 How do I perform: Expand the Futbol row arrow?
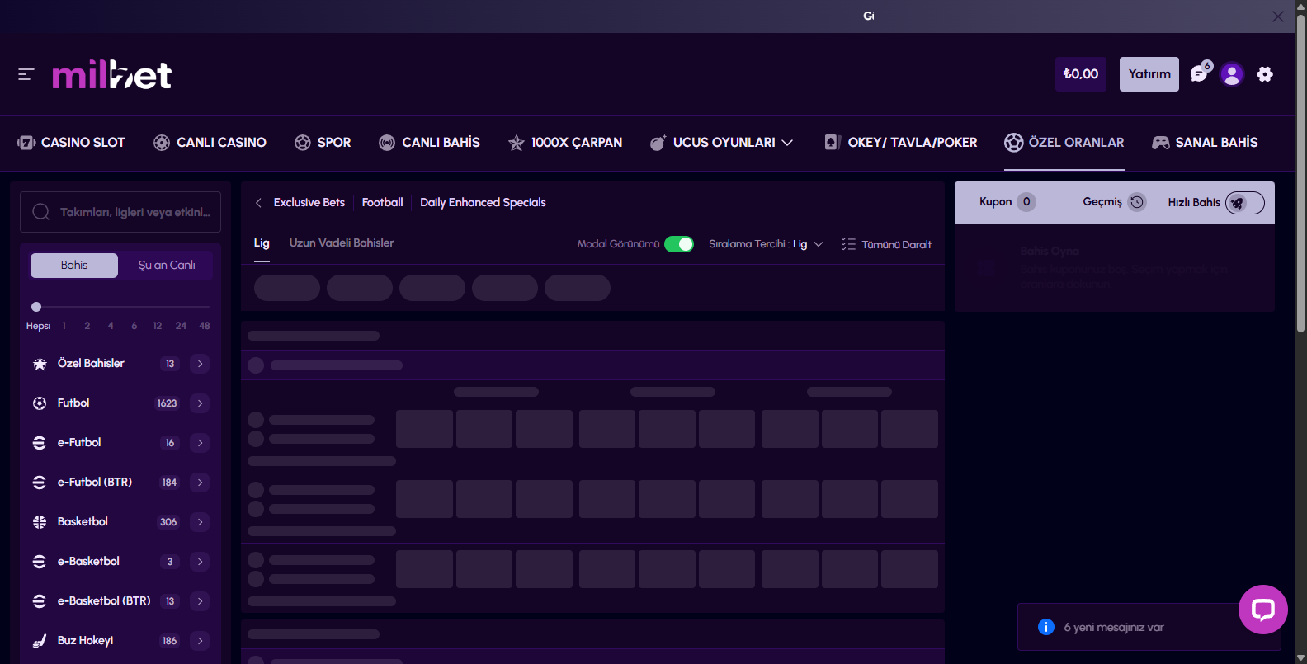(200, 403)
